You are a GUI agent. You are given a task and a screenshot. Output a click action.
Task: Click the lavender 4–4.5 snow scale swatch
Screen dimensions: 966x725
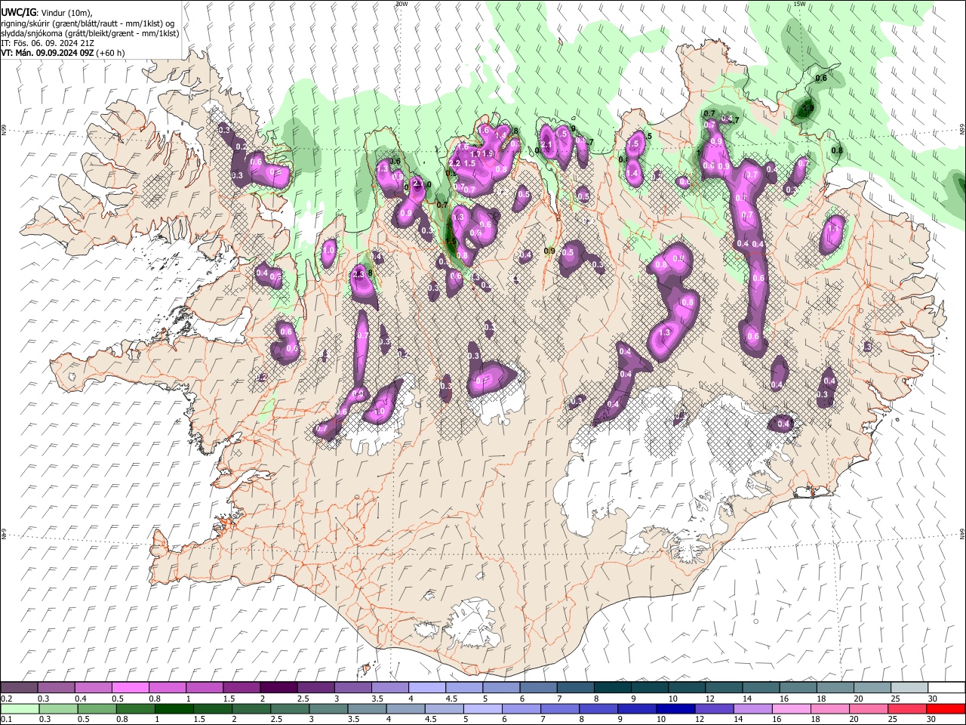426,688
